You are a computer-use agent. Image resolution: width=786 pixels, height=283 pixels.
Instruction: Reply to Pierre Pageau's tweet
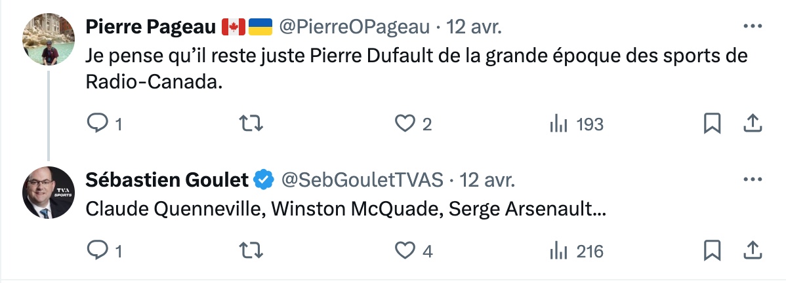96,124
